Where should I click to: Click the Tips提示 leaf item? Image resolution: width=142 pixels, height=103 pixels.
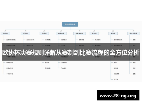(x=64, y=68)
